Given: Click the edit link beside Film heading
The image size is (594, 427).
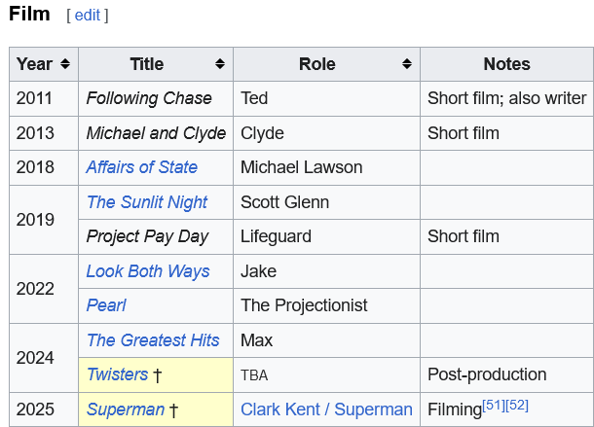Looking at the screenshot, I should coord(88,16).
